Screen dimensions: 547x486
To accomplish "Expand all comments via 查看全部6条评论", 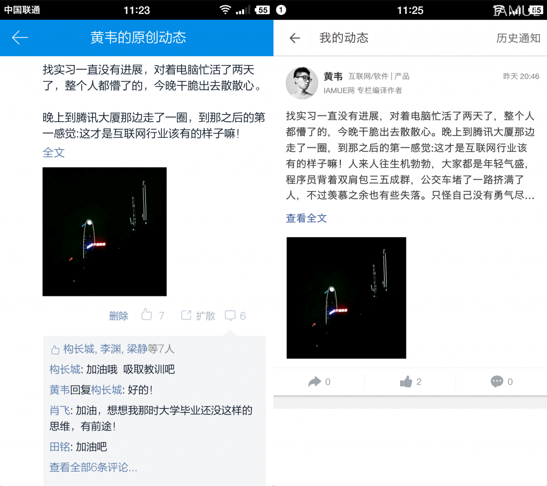I will click(93, 467).
